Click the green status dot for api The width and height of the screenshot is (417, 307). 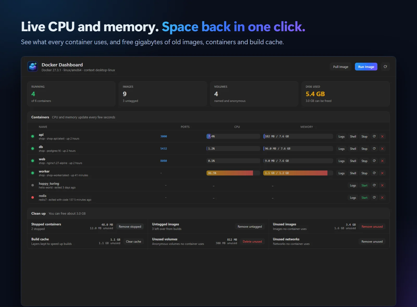click(33, 136)
